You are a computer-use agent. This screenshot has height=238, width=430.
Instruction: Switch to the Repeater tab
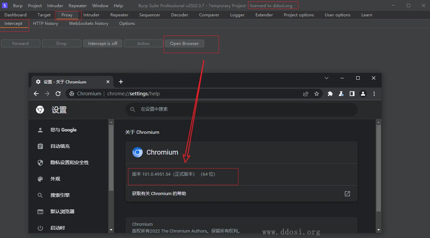pyautogui.click(x=119, y=15)
